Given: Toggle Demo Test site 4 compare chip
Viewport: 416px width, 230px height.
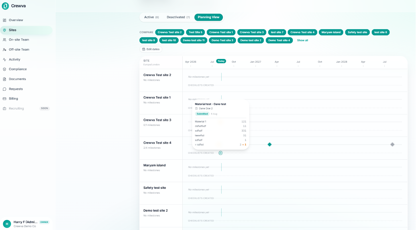Looking at the screenshot, I should click(x=279, y=40).
